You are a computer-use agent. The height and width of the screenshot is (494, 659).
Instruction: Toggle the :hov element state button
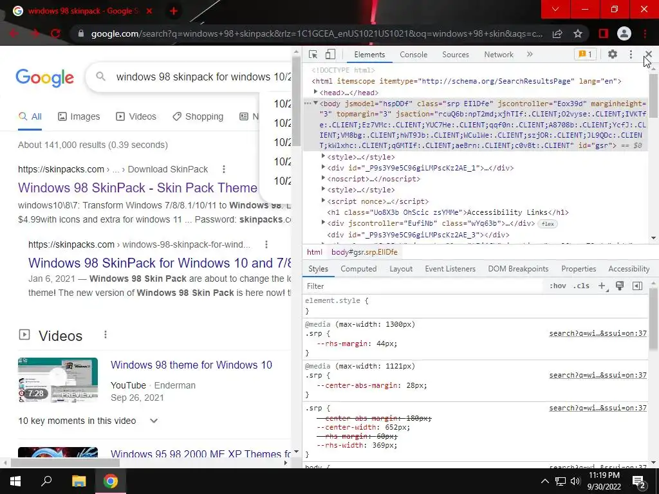point(557,286)
